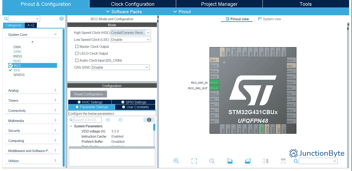
Task: Select the VBAT pin on chip
Action: coord(214,61)
